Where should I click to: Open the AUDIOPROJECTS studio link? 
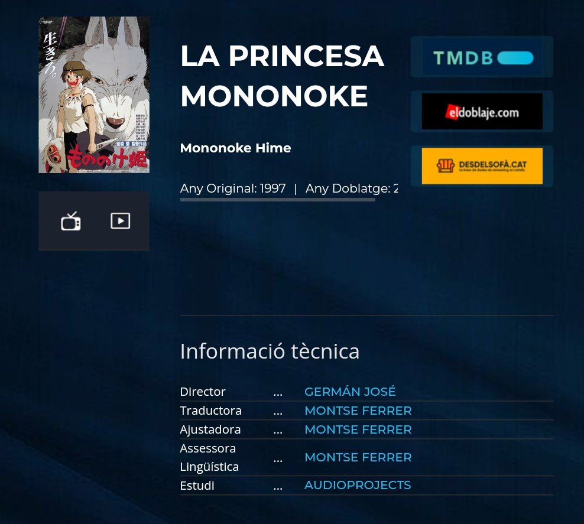[358, 485]
